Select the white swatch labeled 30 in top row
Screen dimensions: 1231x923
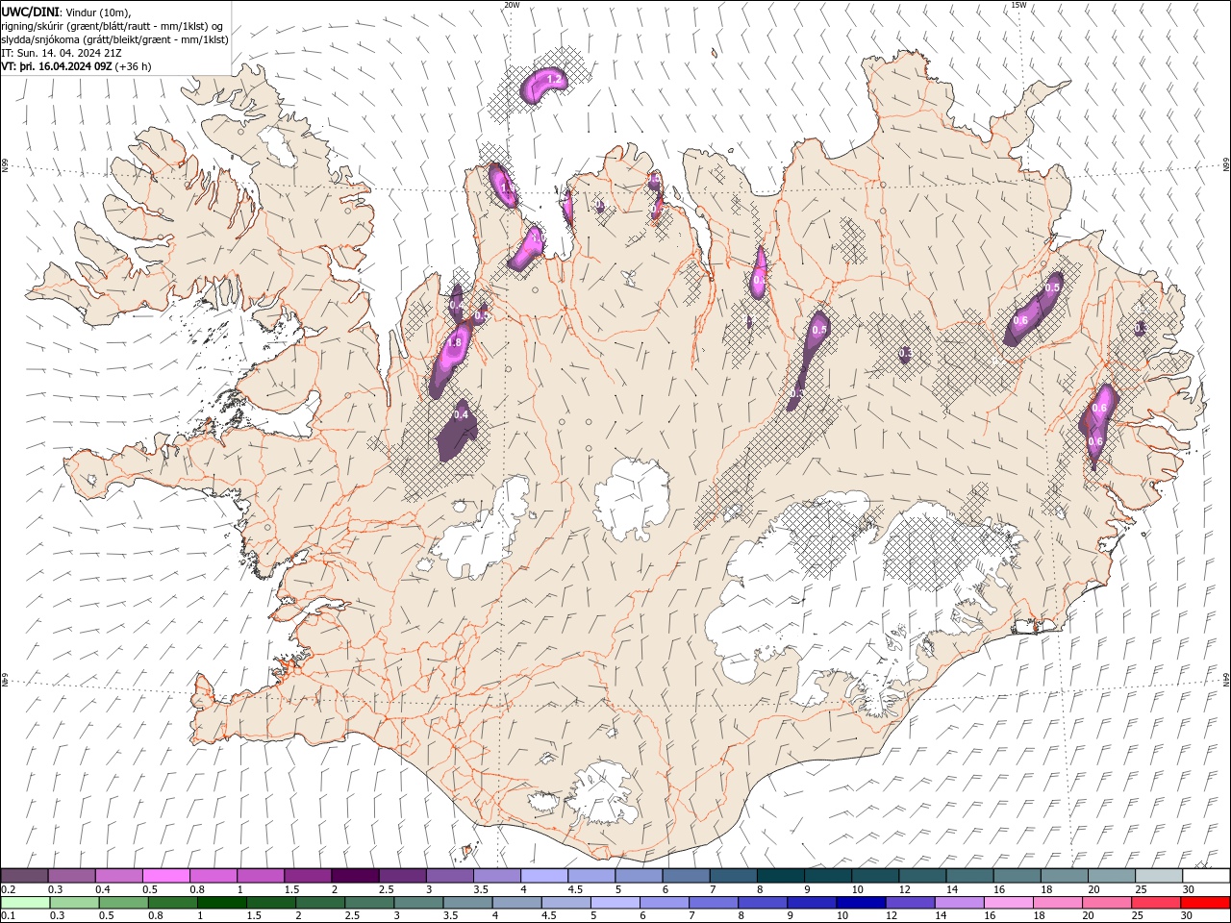[x=1205, y=876]
